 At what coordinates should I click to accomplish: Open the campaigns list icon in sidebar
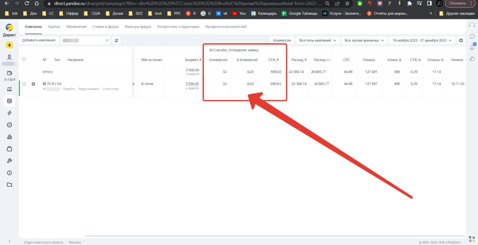[9, 101]
